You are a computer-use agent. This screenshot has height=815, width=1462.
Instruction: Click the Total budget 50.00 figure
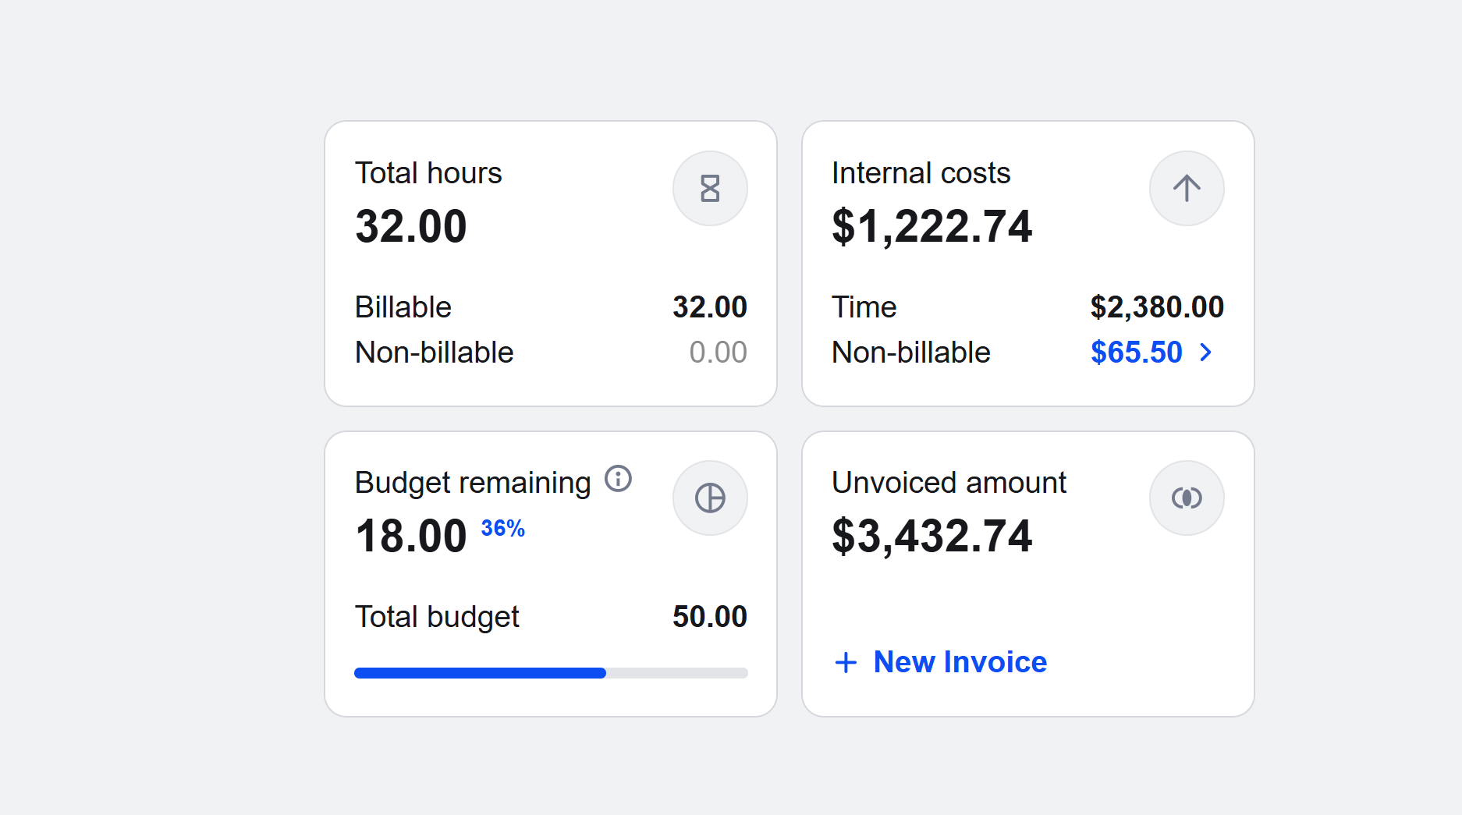(x=709, y=617)
